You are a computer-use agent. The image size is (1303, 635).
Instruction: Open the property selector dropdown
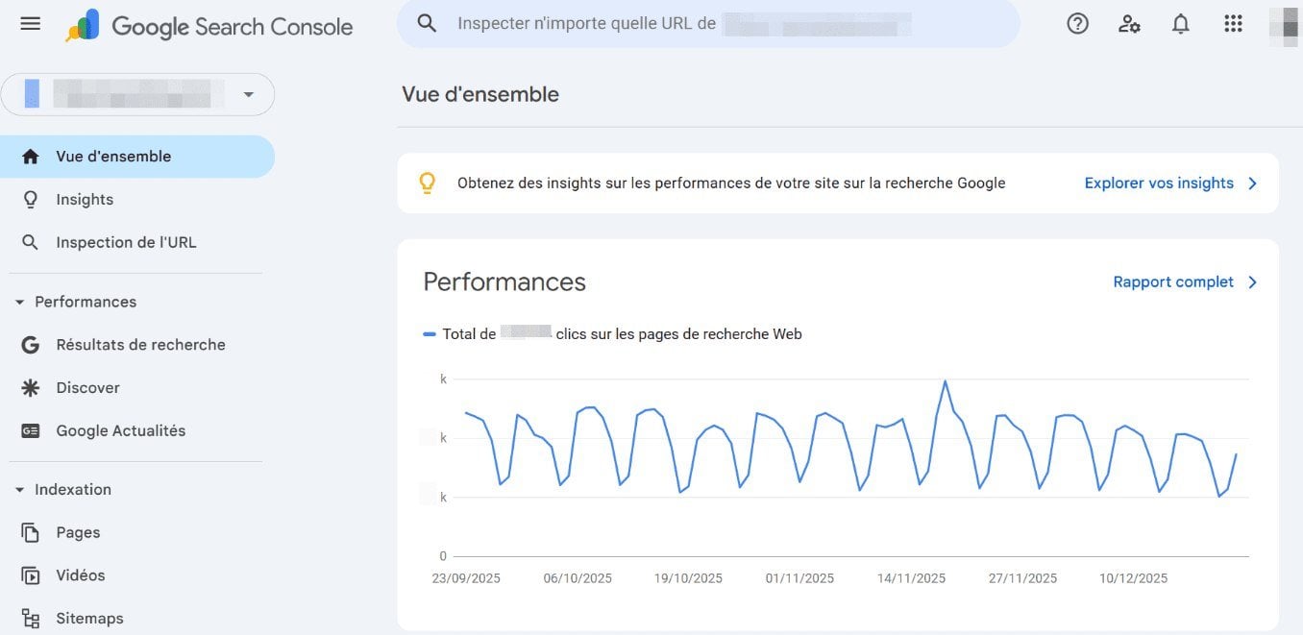click(x=248, y=94)
